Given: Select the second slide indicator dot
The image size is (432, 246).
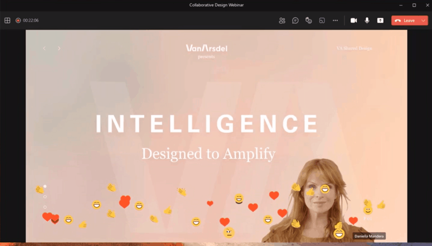Looking at the screenshot, I should [45, 197].
